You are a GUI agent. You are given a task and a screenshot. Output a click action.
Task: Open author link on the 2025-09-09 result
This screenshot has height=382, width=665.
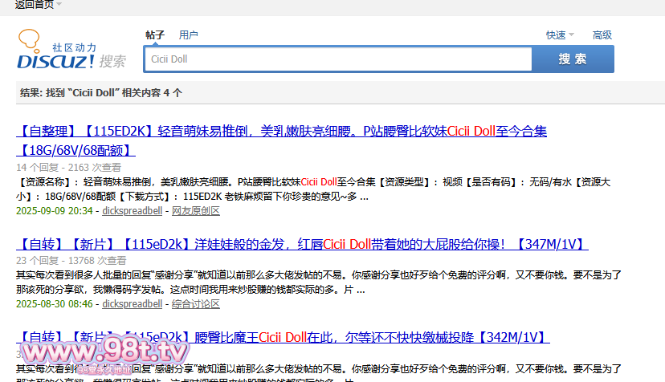(x=133, y=211)
